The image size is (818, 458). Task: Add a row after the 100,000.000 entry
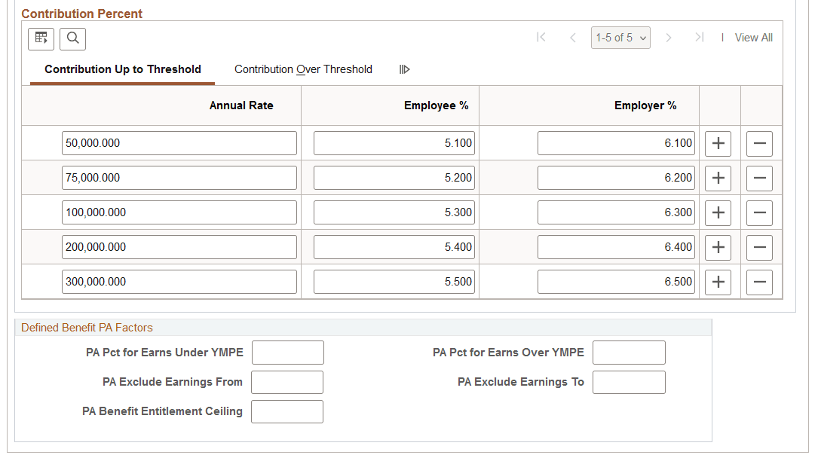pyautogui.click(x=718, y=212)
